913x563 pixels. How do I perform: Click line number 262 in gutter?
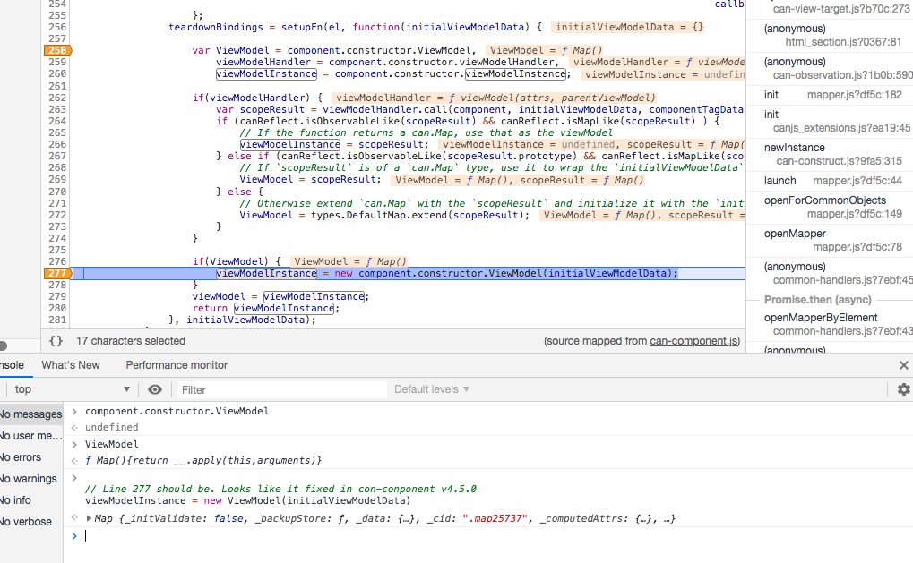(57, 98)
